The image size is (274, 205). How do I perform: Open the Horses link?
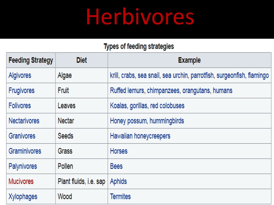[x=119, y=151]
